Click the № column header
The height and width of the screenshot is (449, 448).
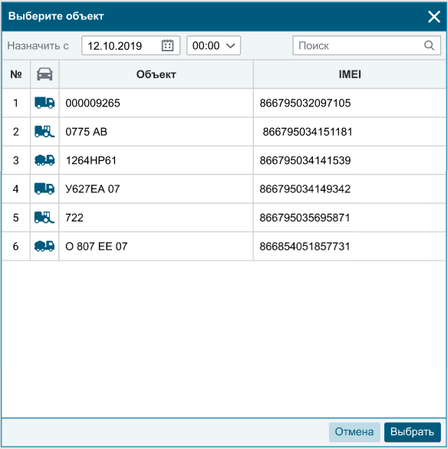16,74
